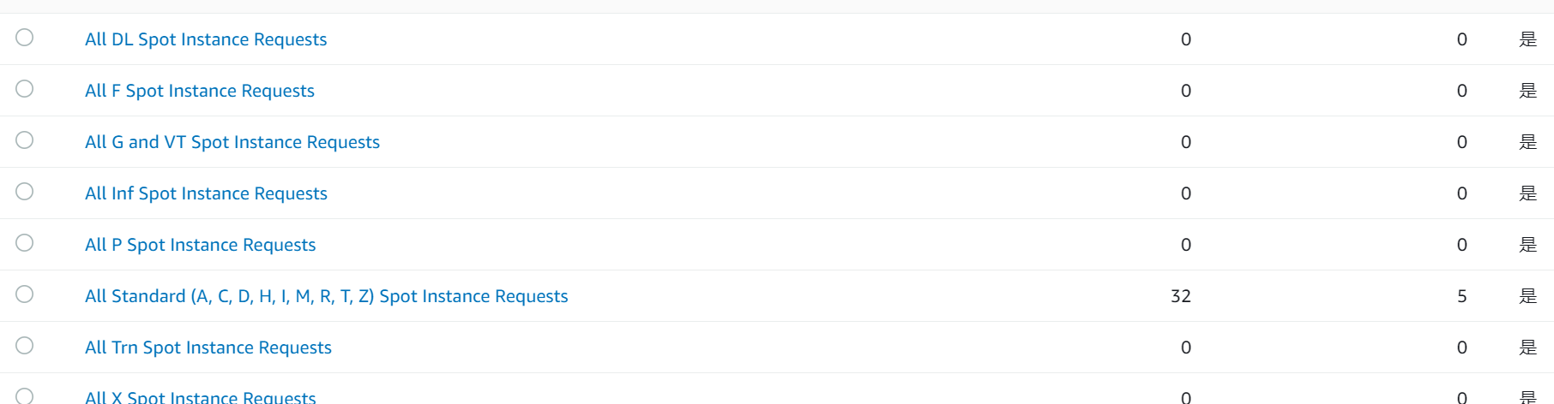Click the All G and VT Spot Instance Requests link
Image resolution: width=1554 pixels, height=404 pixels.
232,142
